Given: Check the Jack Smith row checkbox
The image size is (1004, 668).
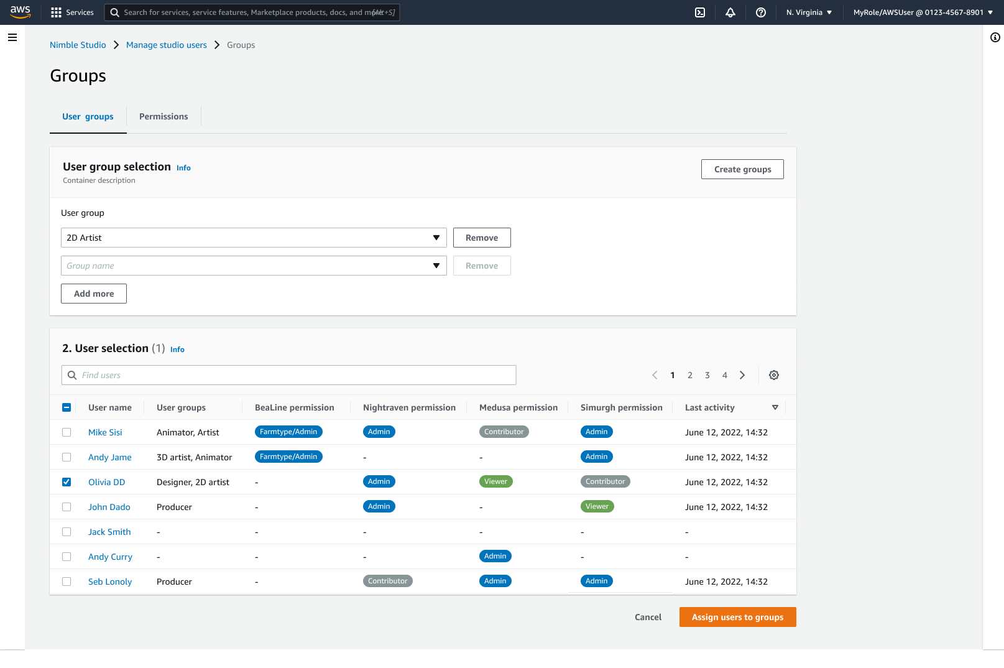Looking at the screenshot, I should click(67, 532).
